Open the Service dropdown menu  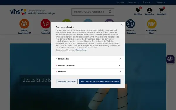(x=161, y=2)
